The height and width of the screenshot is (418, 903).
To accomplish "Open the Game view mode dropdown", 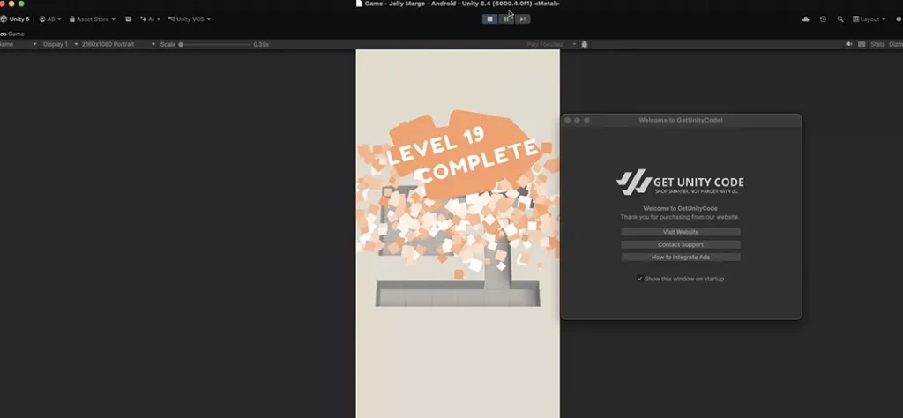I will [19, 44].
